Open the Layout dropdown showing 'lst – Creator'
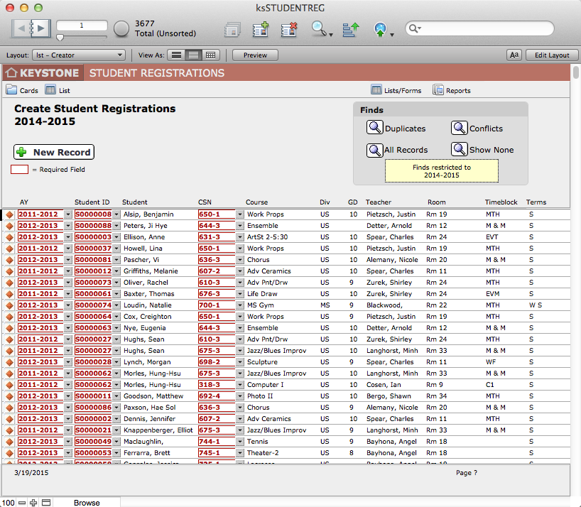Image resolution: width=581 pixels, height=507 pixels. pos(78,55)
